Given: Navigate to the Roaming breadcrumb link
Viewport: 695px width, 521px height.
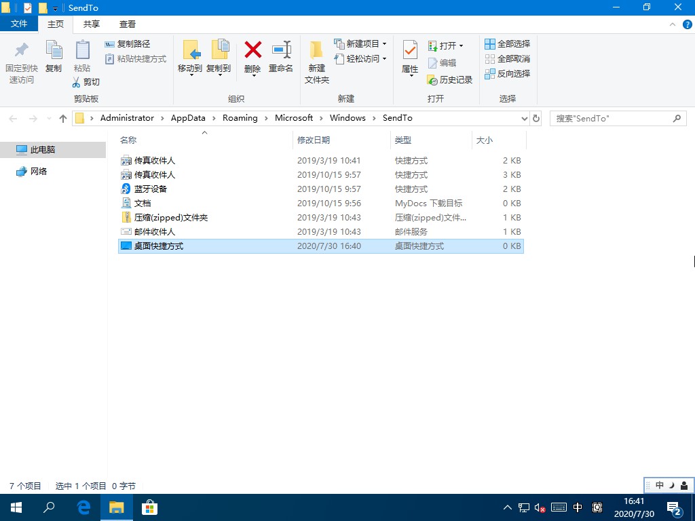Looking at the screenshot, I should [240, 117].
